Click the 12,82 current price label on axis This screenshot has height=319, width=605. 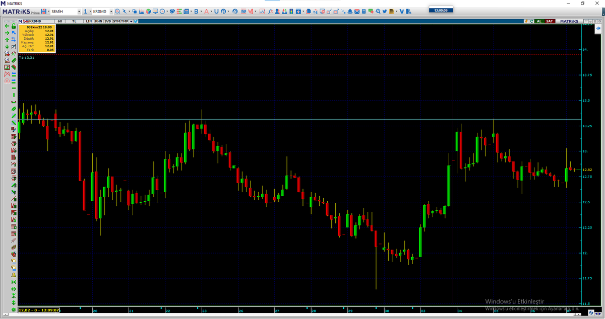tap(587, 170)
